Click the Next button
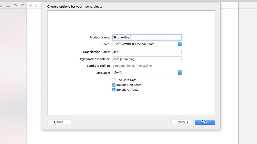257x144 pixels. click(x=205, y=122)
